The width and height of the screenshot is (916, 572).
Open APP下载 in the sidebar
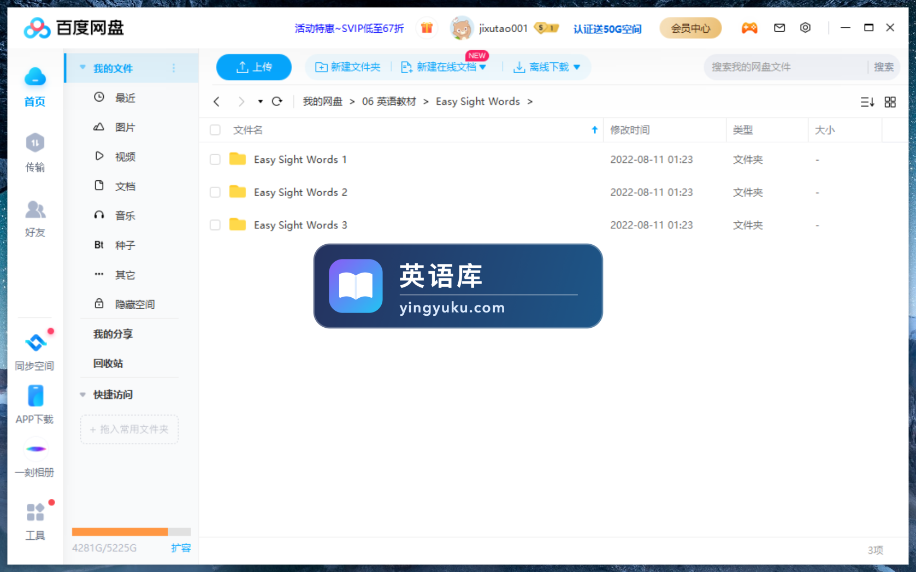coord(35,405)
